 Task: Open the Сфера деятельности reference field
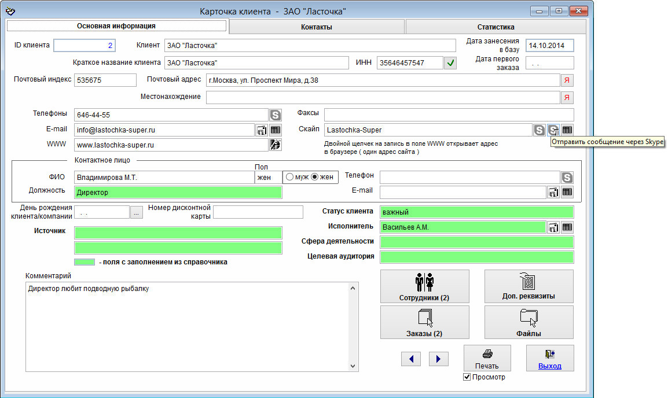click(476, 242)
